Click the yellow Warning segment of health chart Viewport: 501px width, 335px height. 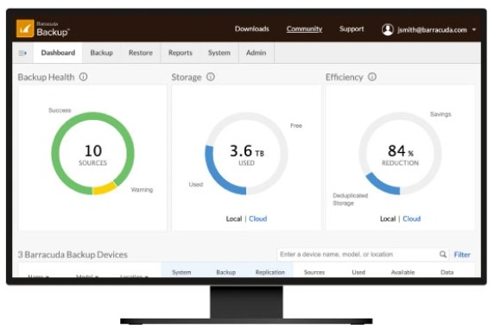pos(105,188)
